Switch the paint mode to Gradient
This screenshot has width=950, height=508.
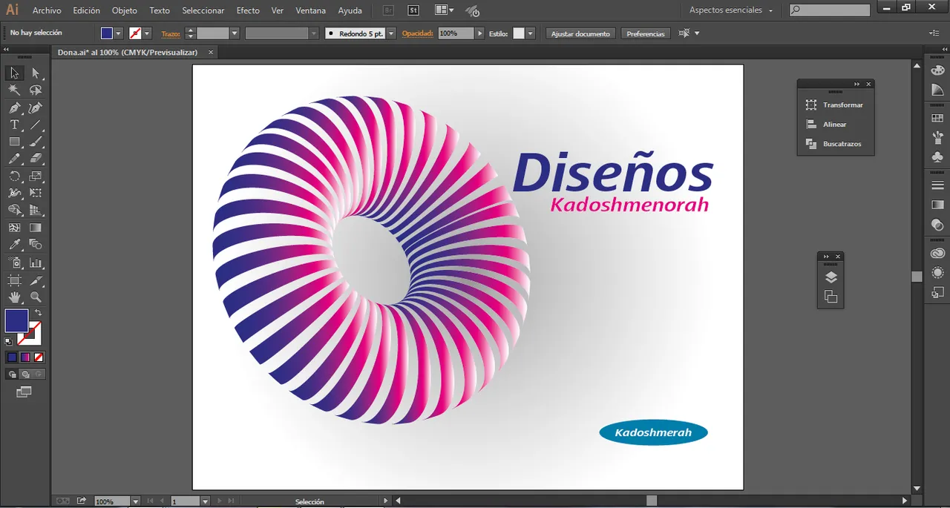pos(25,357)
